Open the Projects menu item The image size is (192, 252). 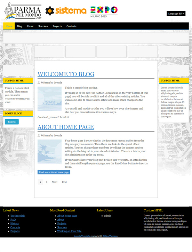(x=57, y=26)
